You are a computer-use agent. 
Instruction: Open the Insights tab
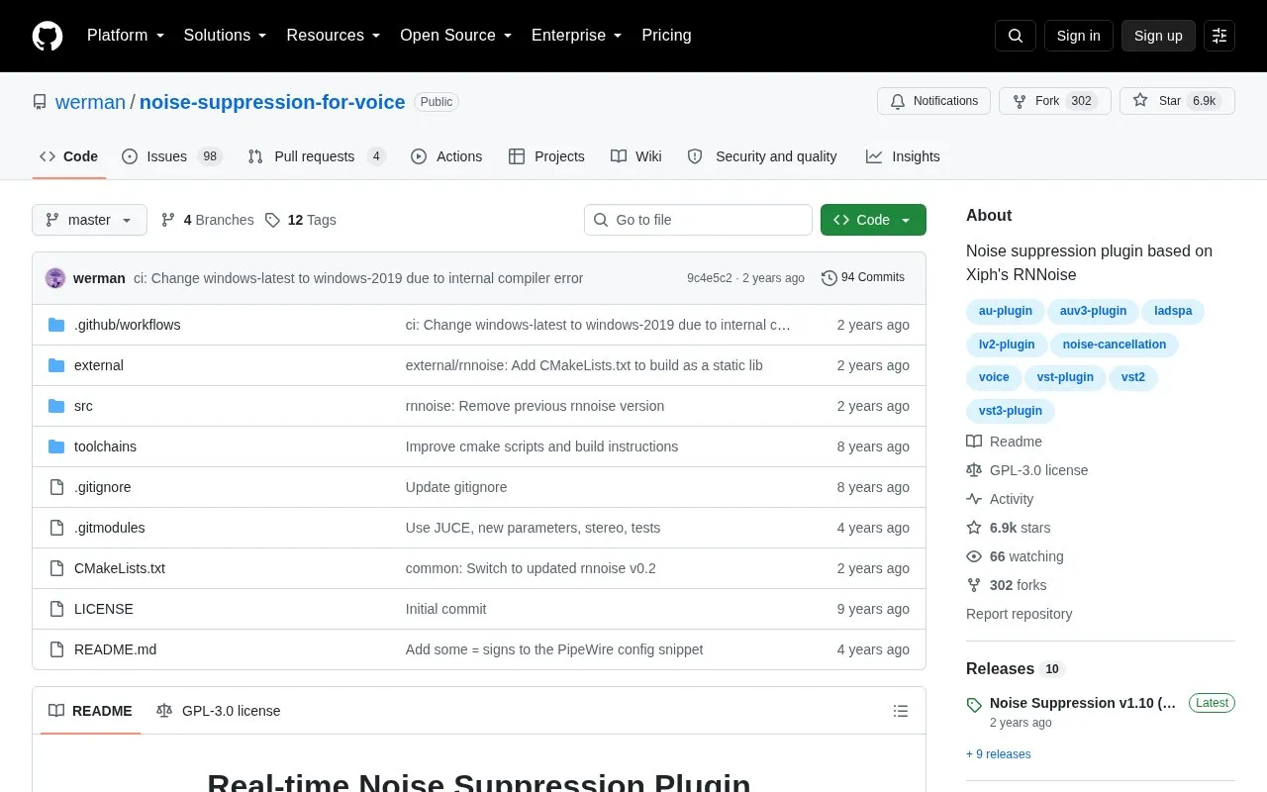point(903,156)
